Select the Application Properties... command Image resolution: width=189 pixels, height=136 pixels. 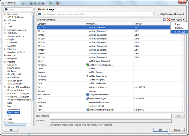[100, 102]
